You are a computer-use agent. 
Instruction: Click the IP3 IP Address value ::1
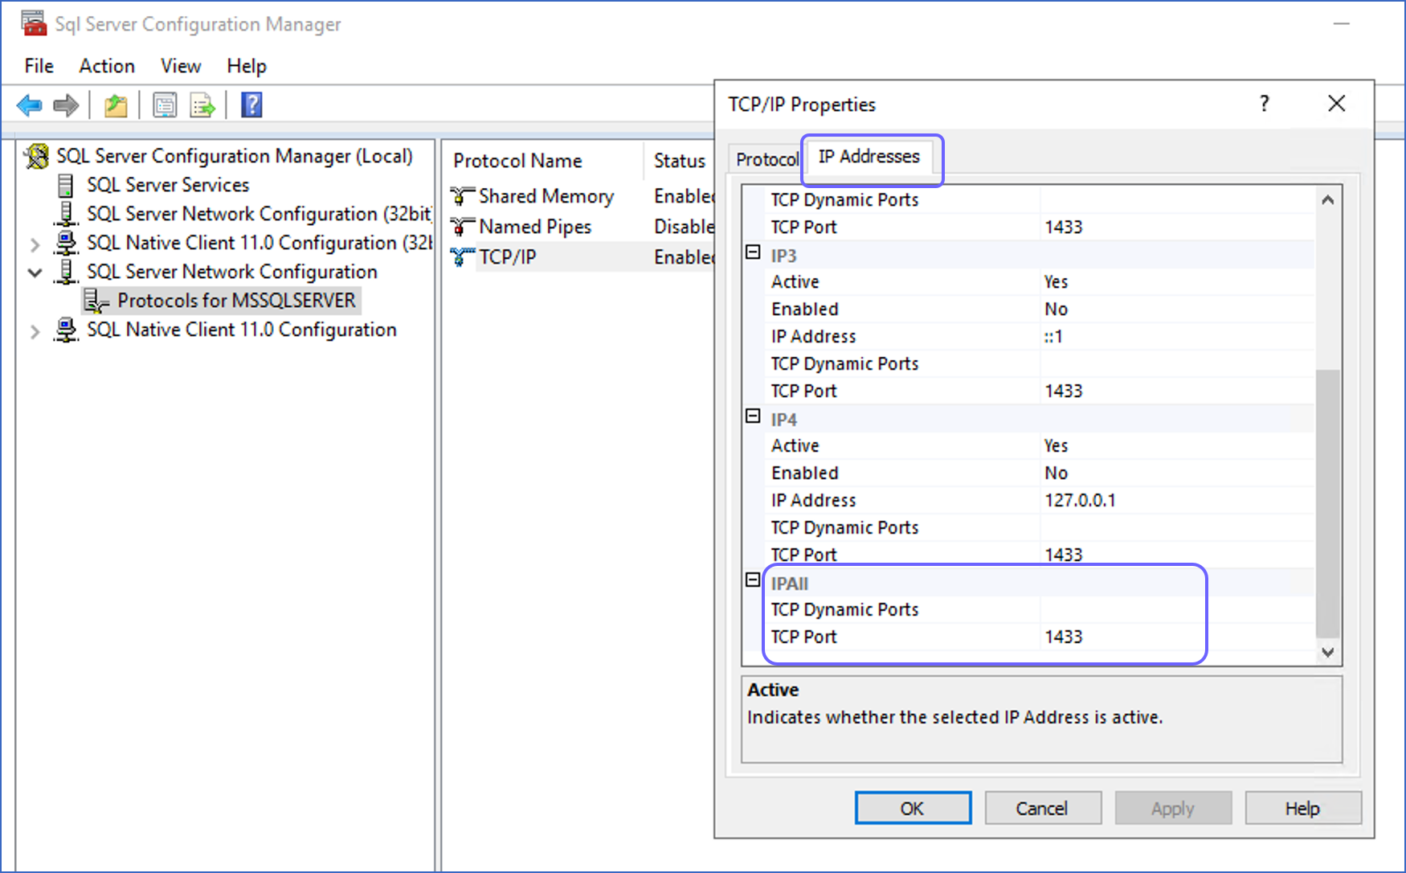click(1053, 337)
